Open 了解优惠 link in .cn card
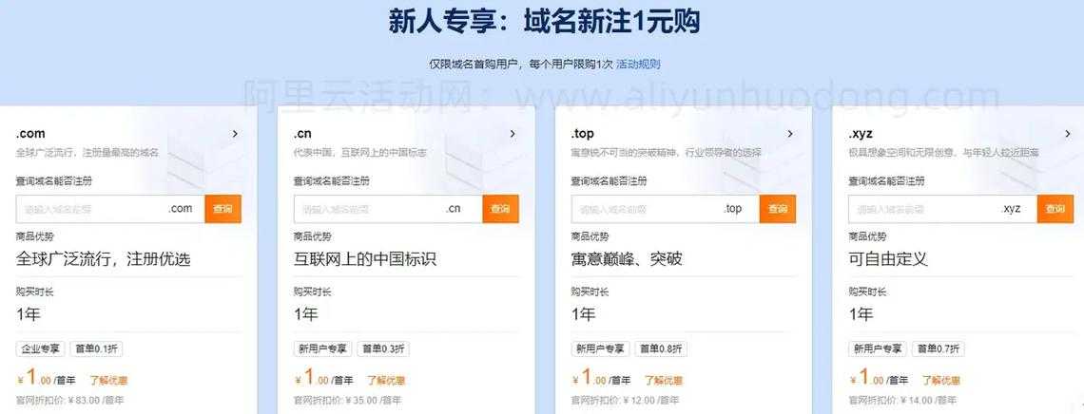Screen dimensions: 1084x414 (x=386, y=380)
